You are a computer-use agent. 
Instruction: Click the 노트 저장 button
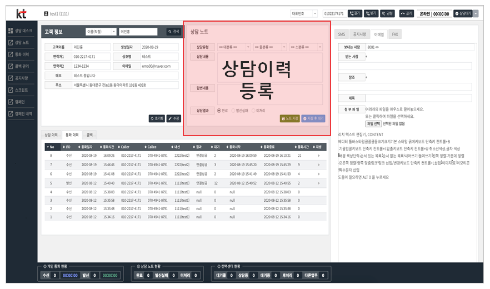click(x=289, y=118)
